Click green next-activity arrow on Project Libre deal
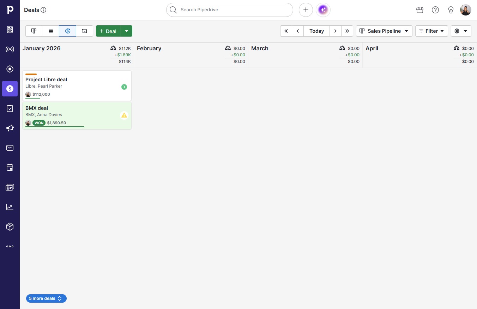The height and width of the screenshot is (309, 477). (x=124, y=87)
